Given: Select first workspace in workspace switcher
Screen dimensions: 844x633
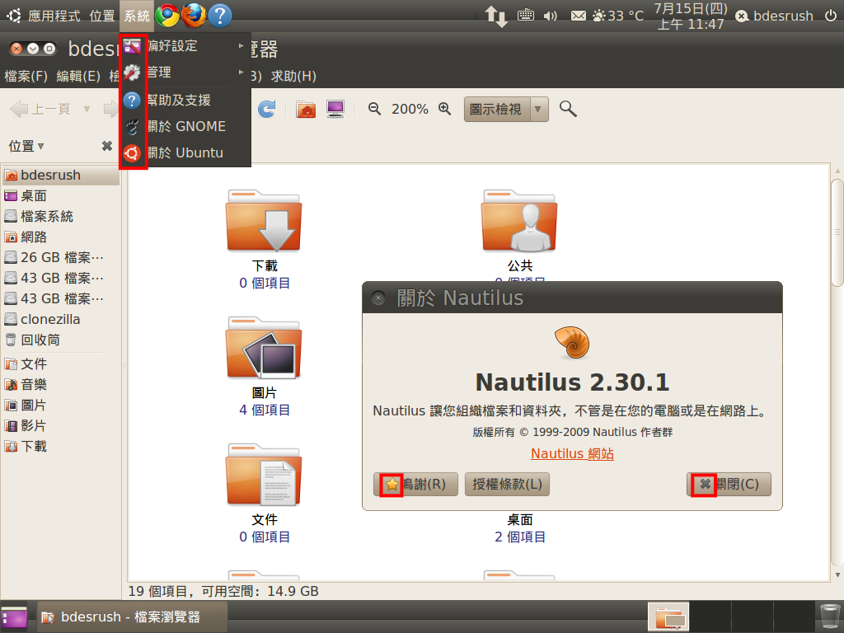Looking at the screenshot, I should tap(668, 617).
